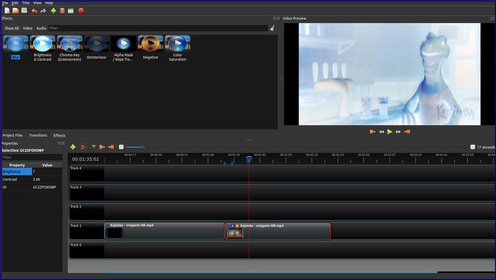Viewport: 496px width, 280px height.
Task: Click the New Project icon in the toolbar
Action: tap(7, 11)
